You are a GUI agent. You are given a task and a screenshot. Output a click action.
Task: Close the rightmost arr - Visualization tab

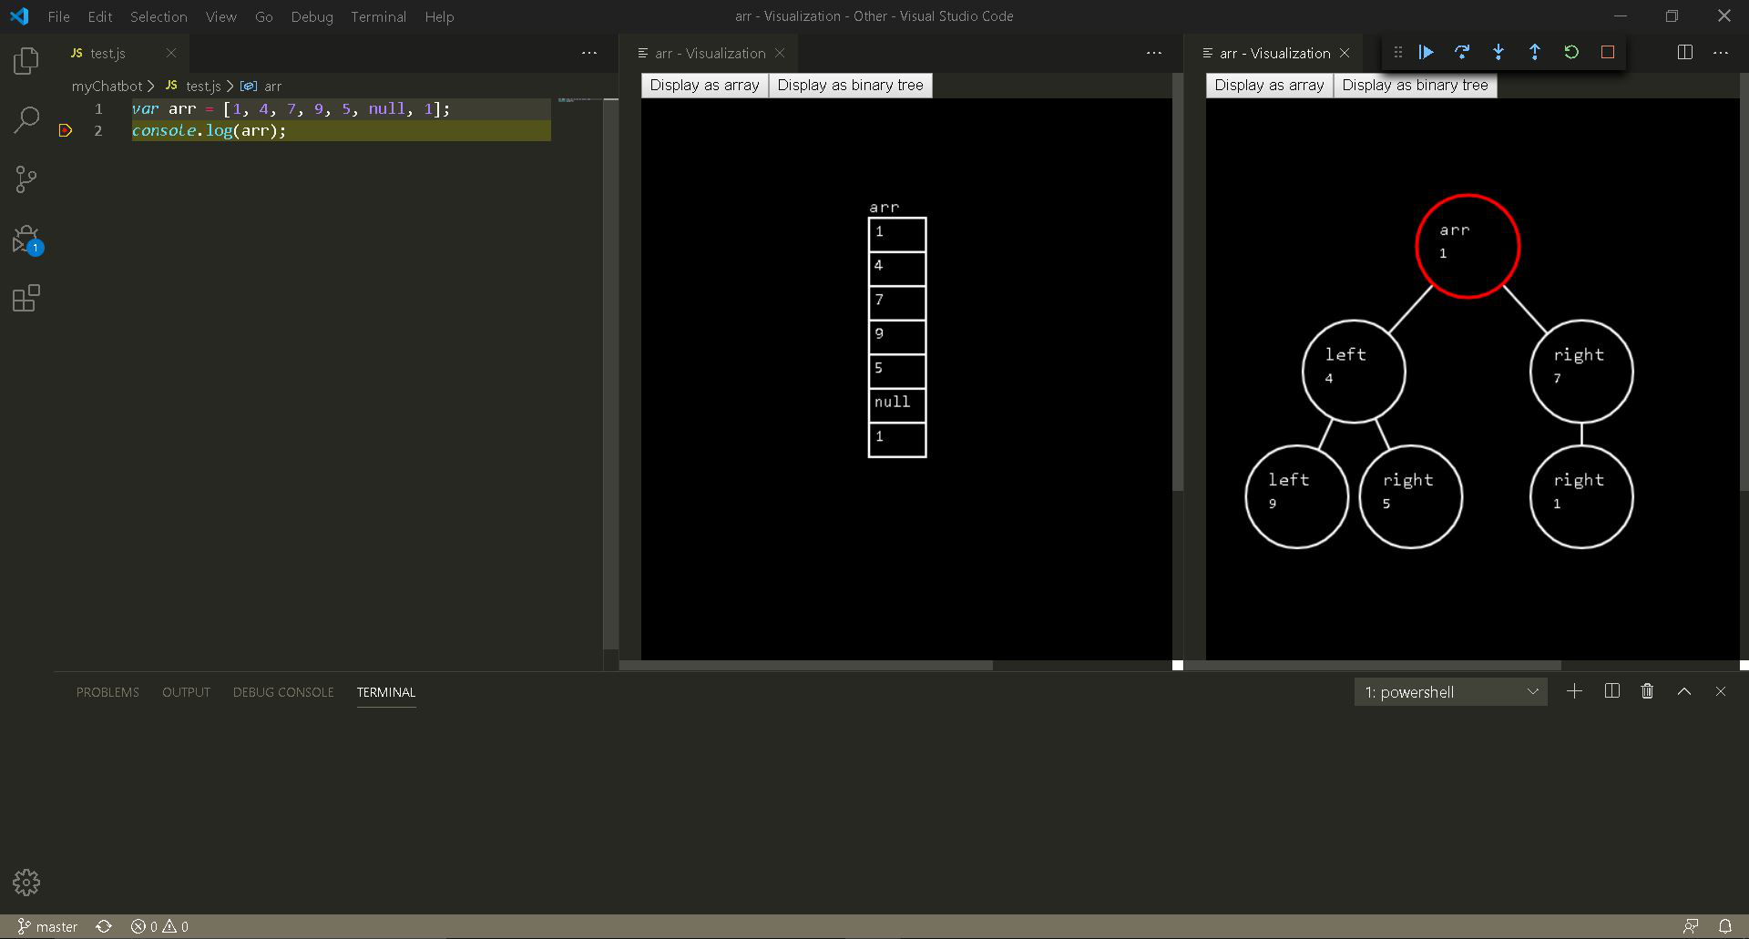tap(1345, 53)
